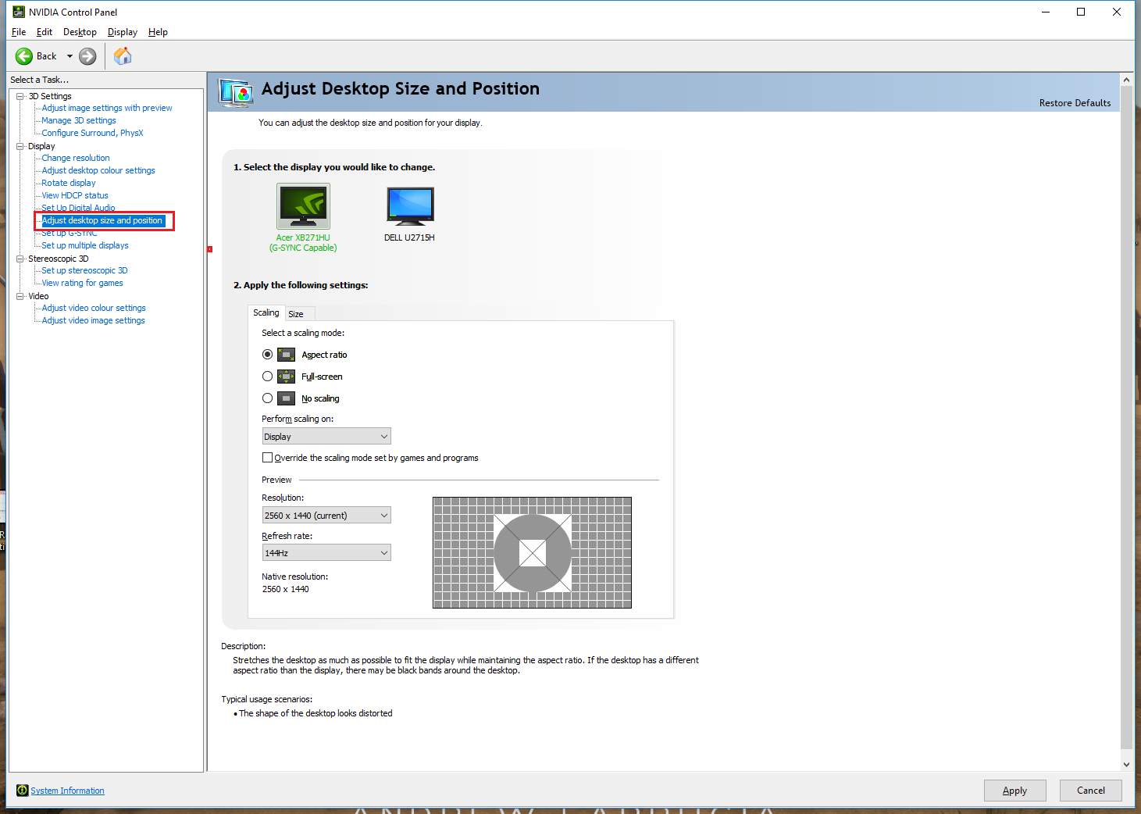Click the Aspect ratio scaling mode icon
This screenshot has width=1141, height=814.
(286, 354)
